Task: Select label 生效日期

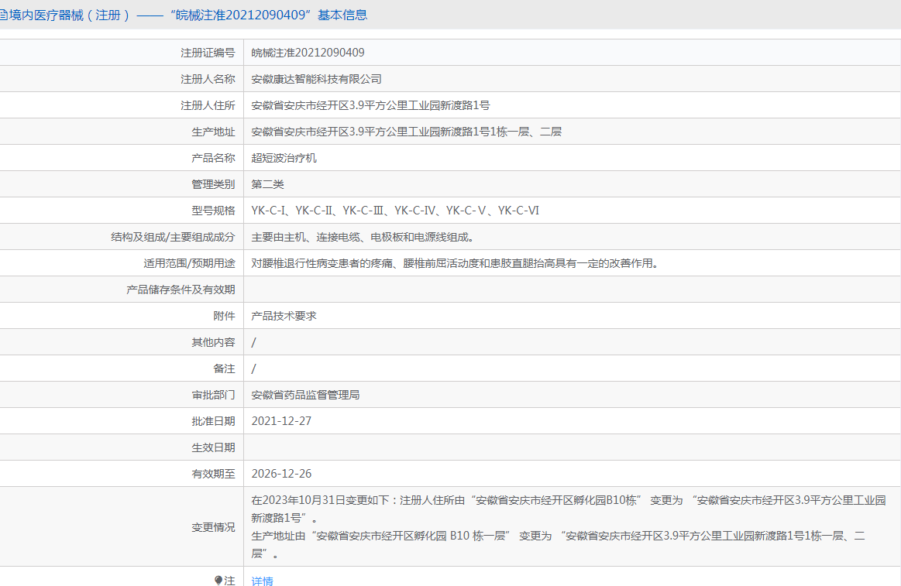Action: click(213, 447)
